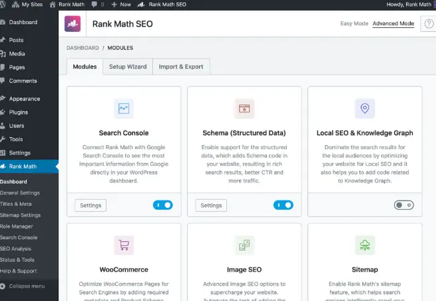436x301 pixels.
Task: Click Local SEO & Knowledge Graph title
Action: click(x=365, y=133)
